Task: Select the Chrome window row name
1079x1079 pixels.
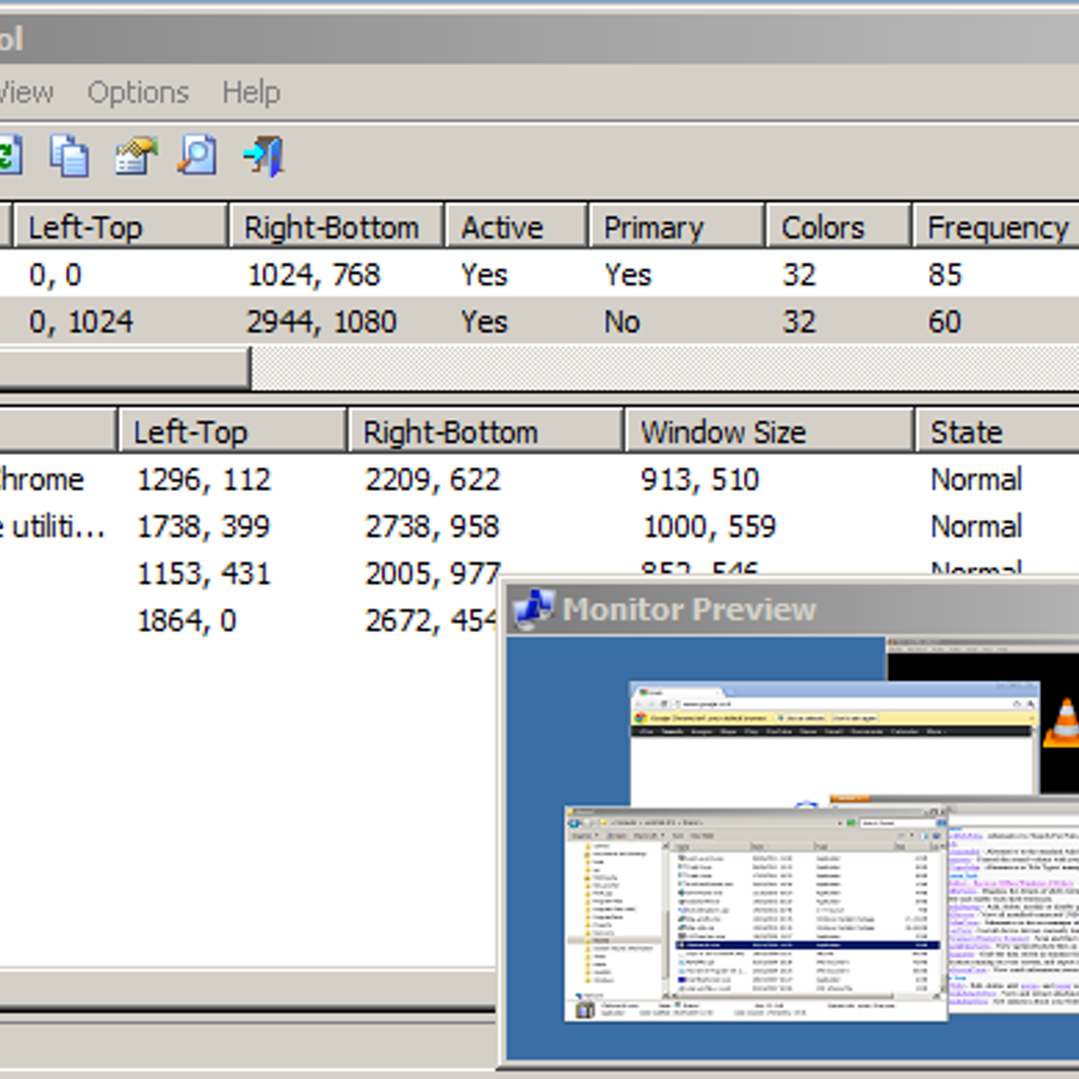Action: [x=41, y=479]
